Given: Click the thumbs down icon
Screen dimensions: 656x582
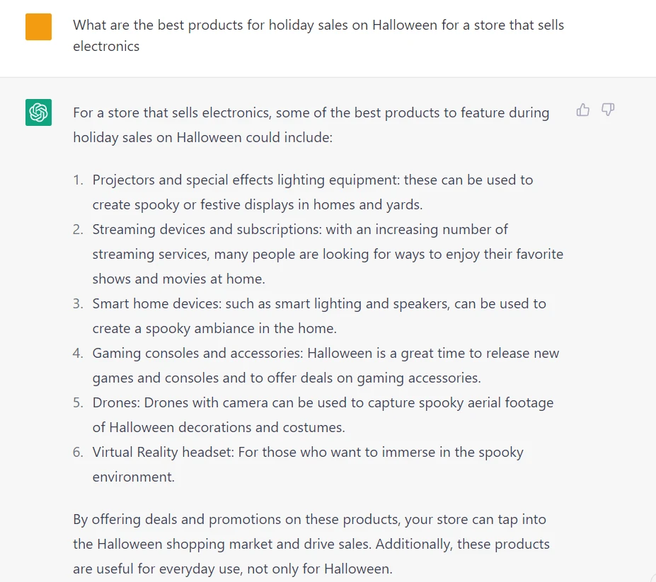Looking at the screenshot, I should tap(608, 110).
